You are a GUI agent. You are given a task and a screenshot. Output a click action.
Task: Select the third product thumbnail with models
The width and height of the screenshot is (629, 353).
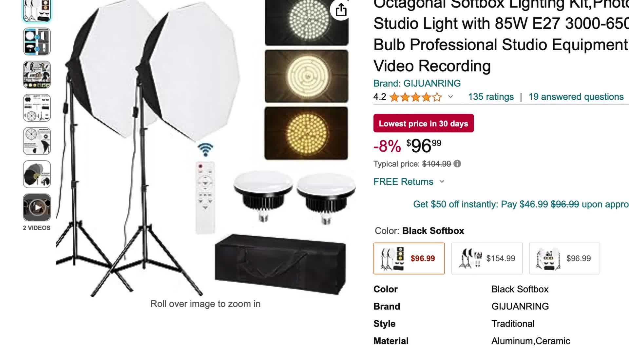(x=37, y=75)
